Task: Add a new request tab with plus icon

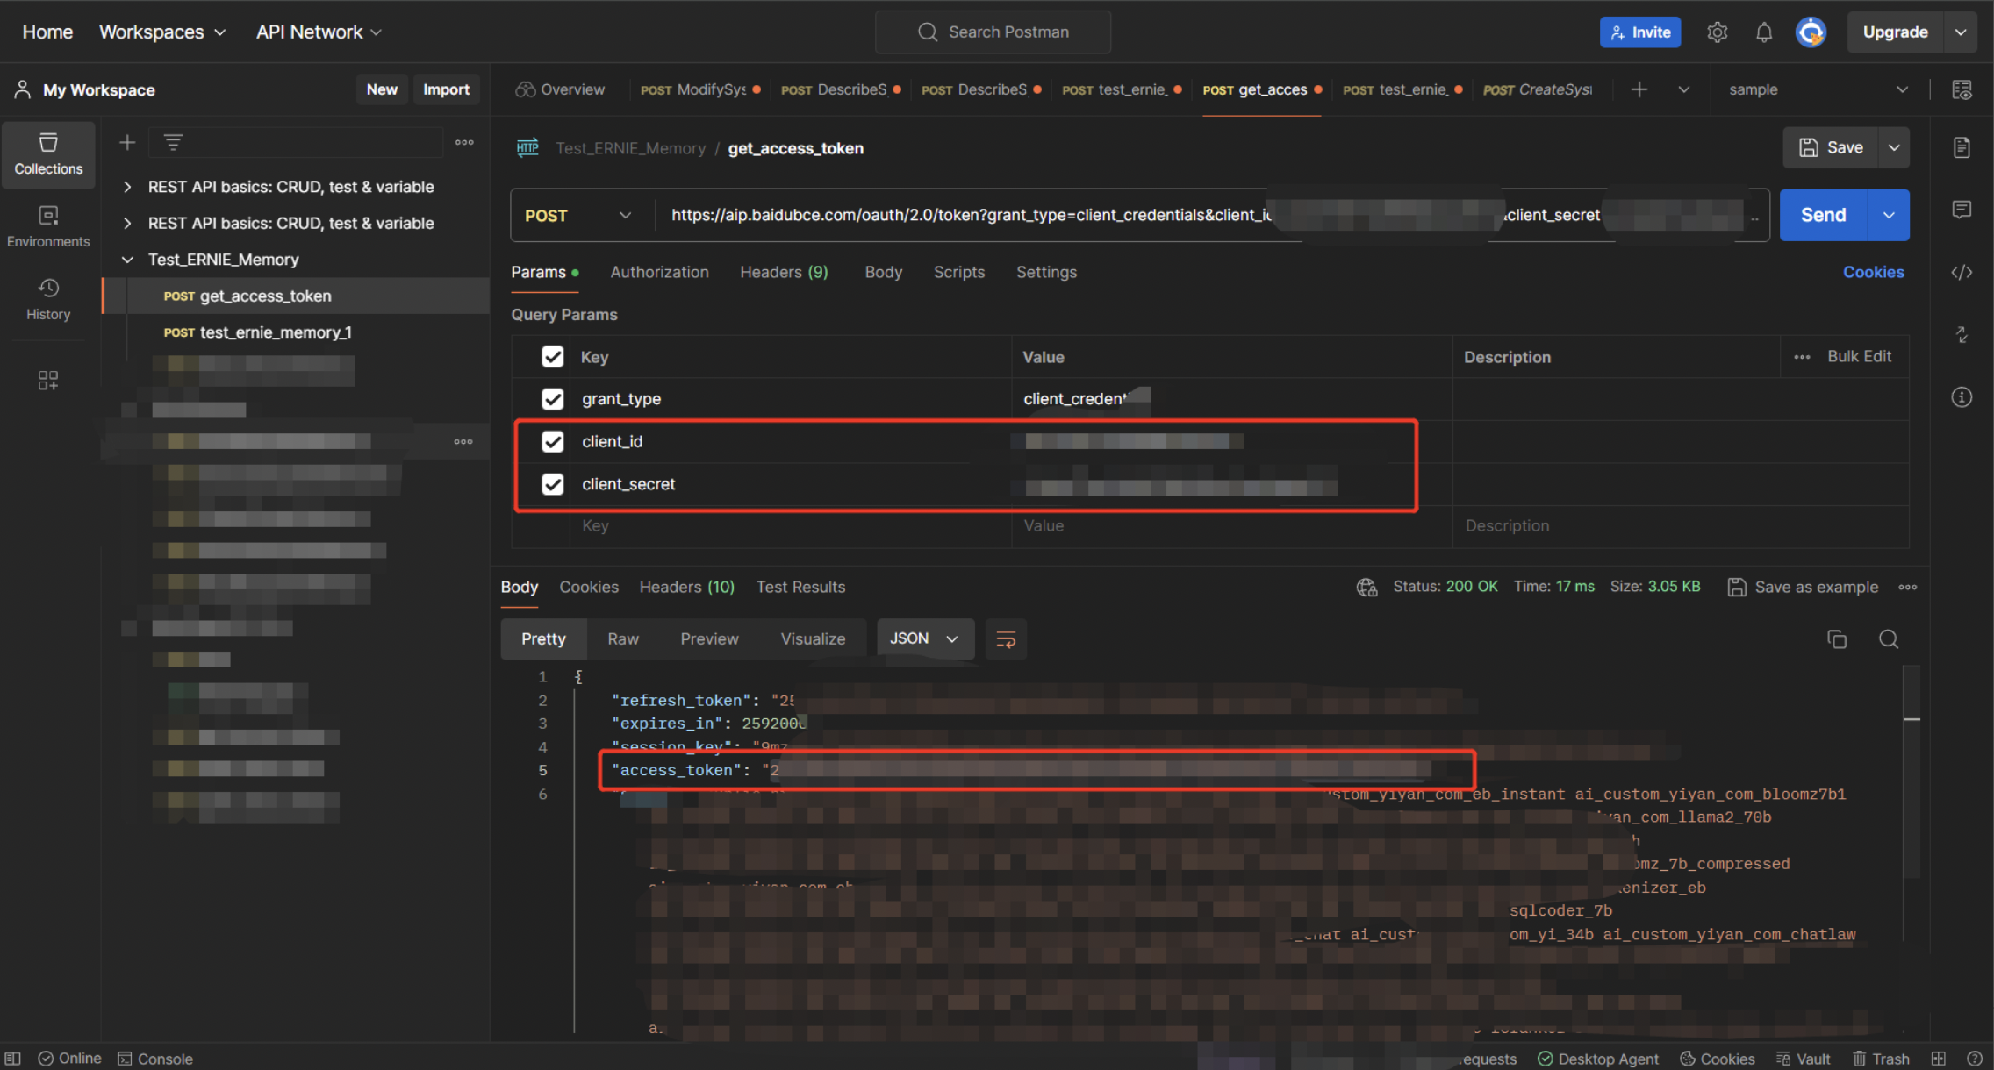Action: pos(1639,89)
